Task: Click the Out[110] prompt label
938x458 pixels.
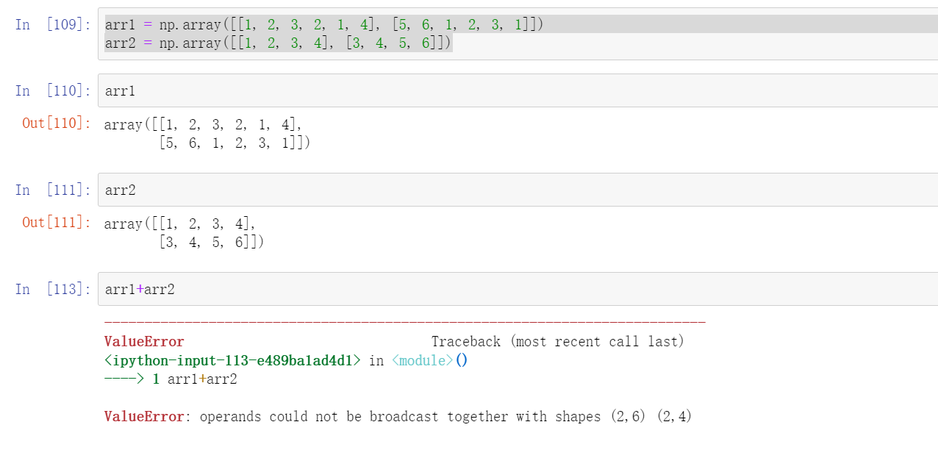Action: pyautogui.click(x=56, y=124)
